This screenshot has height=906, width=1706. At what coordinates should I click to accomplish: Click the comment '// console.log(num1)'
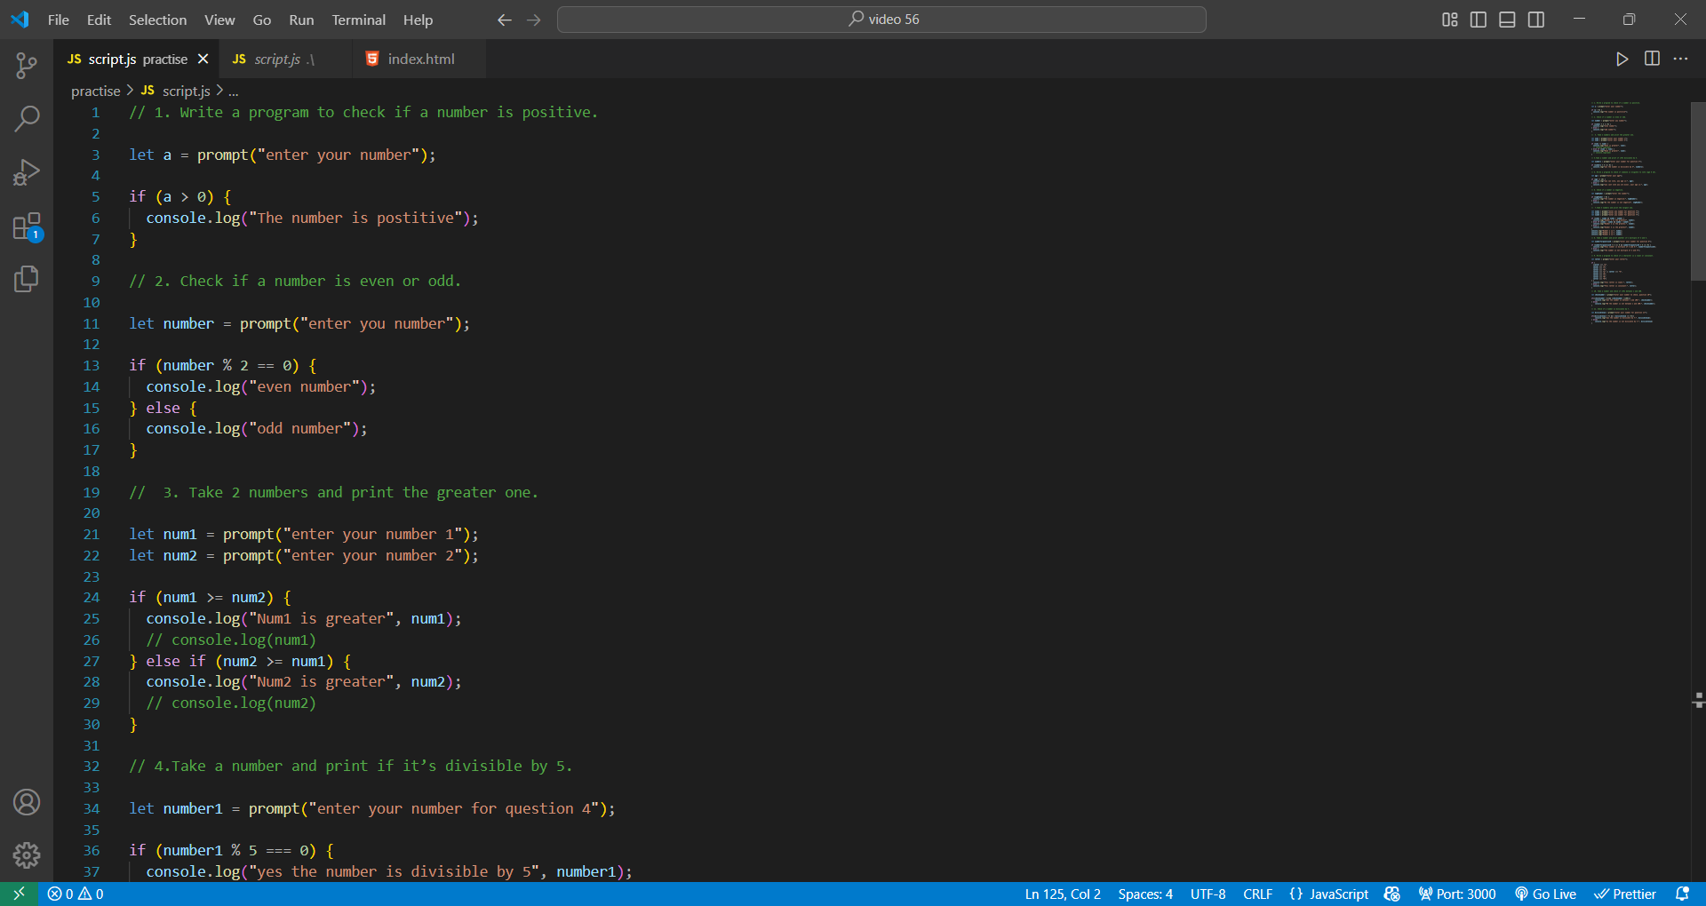pos(231,640)
